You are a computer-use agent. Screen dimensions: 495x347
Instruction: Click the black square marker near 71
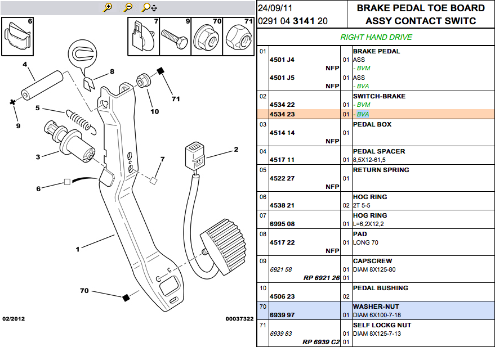click(160, 71)
